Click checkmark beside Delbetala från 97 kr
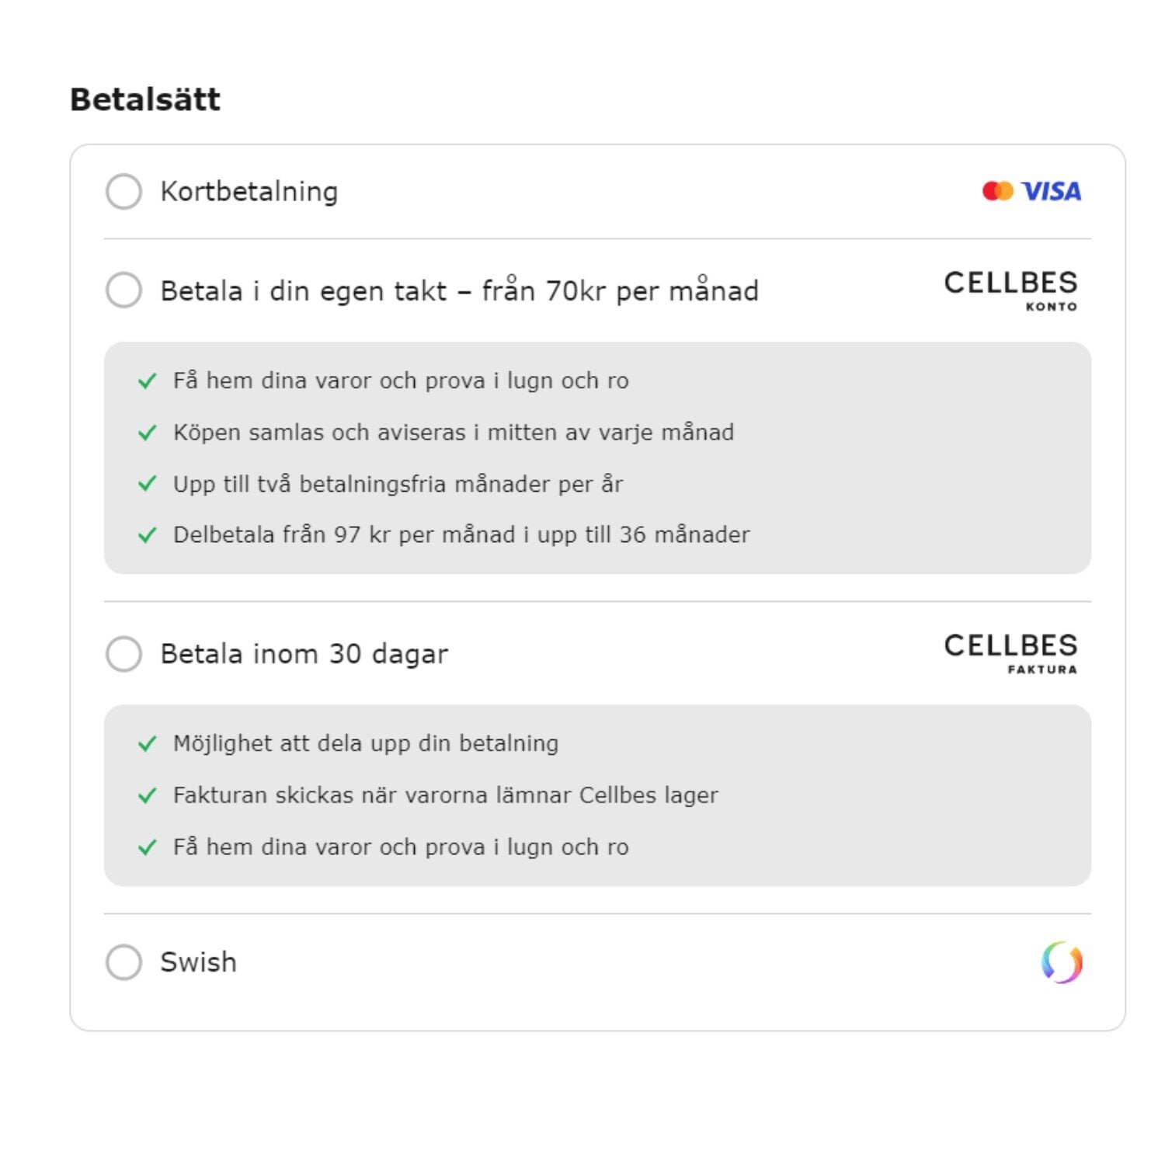This screenshot has width=1165, height=1165. pos(147,535)
